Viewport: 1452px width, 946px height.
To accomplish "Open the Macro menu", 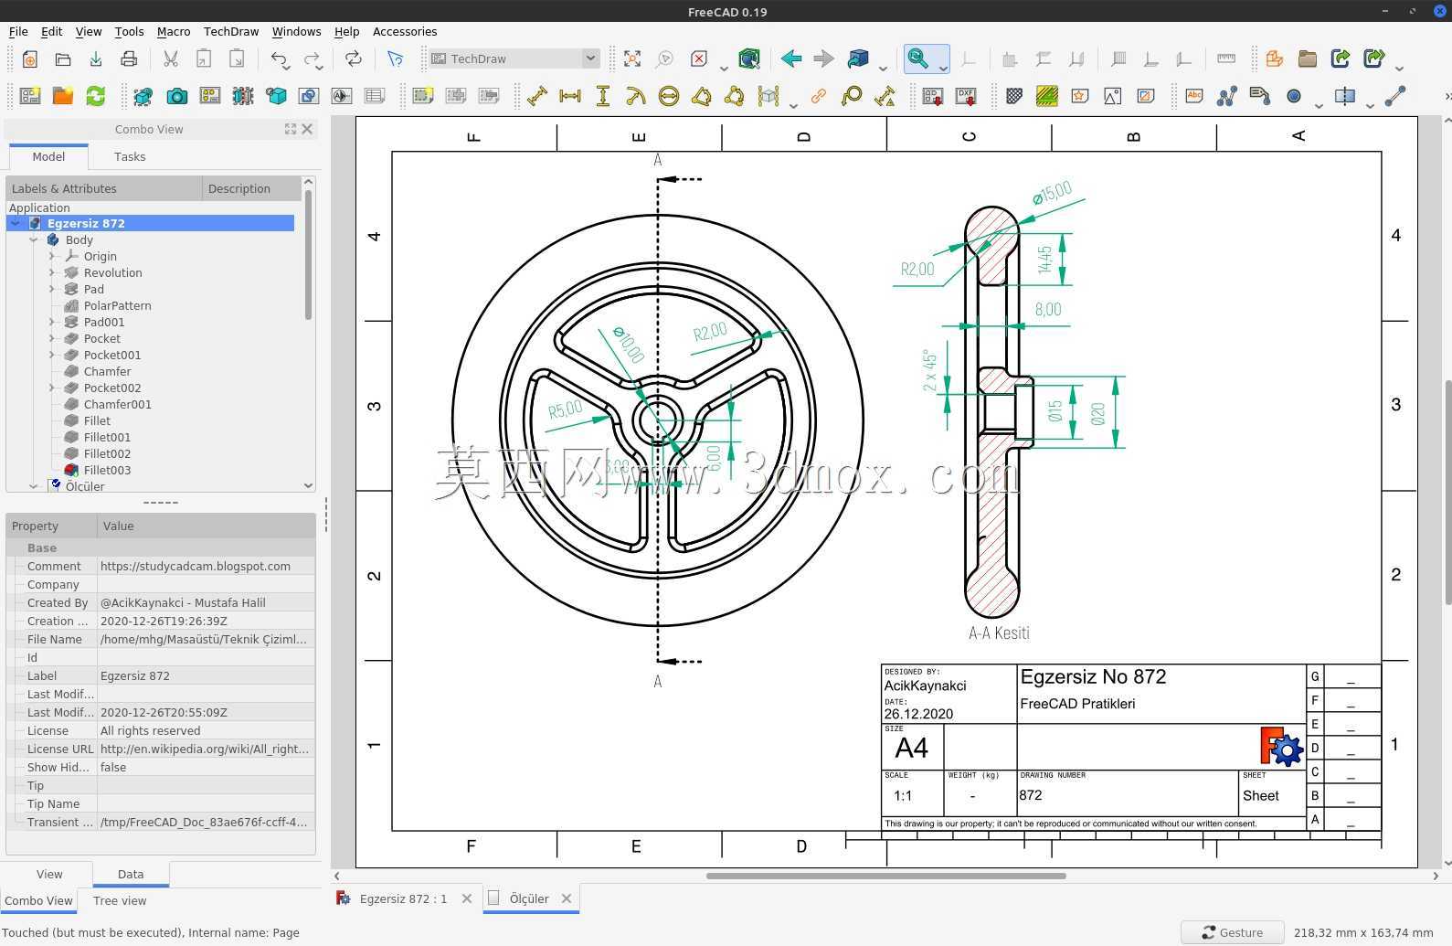I will pos(174,32).
